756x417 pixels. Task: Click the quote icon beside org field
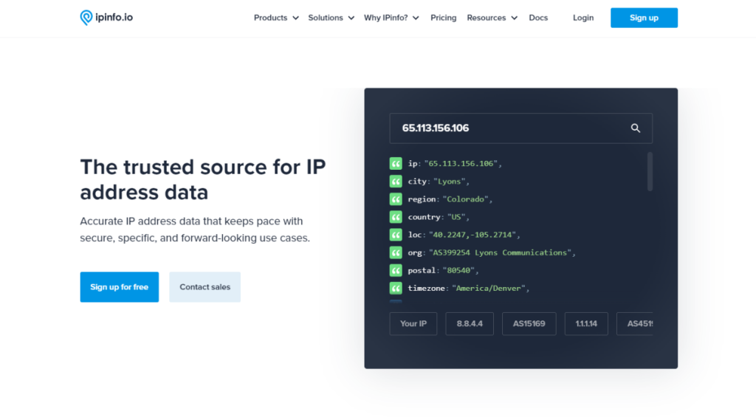point(396,252)
